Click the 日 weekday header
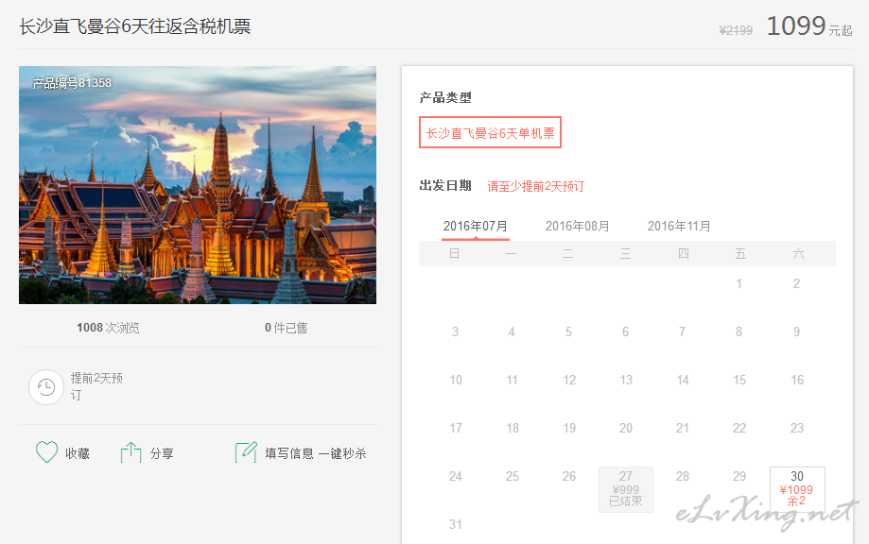 455,254
